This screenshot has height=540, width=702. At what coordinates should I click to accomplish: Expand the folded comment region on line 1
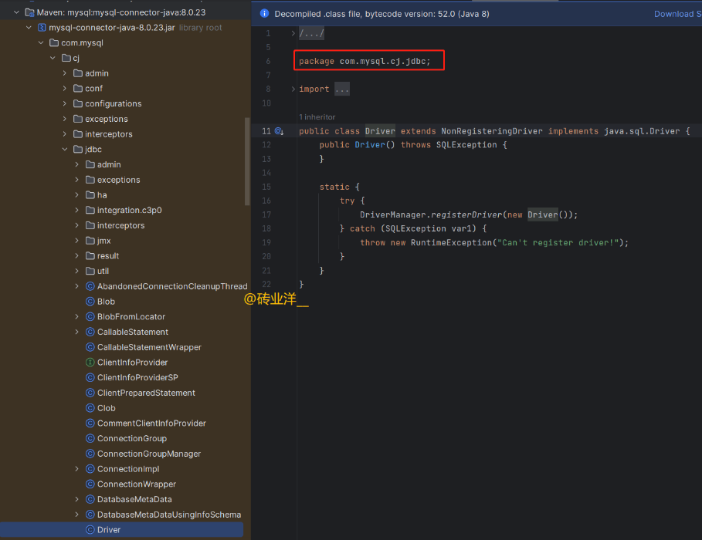pyautogui.click(x=292, y=32)
